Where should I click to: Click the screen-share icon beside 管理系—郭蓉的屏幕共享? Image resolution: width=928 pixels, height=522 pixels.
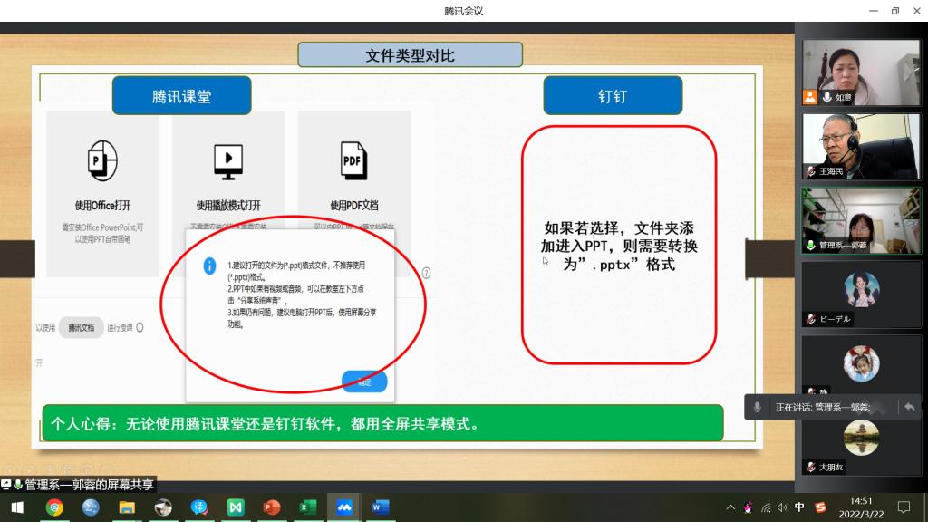pos(6,485)
